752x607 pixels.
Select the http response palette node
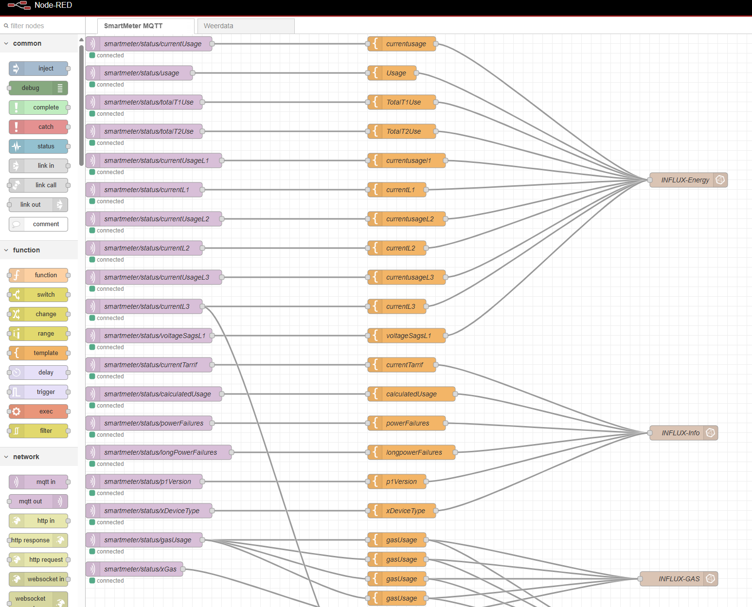(x=38, y=540)
